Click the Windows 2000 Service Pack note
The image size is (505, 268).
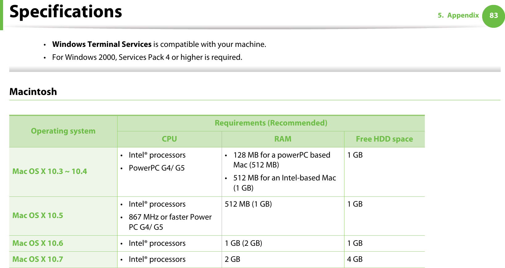tap(147, 57)
